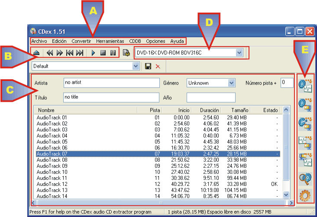Save the profile with the floppy disk icon
Viewport: 317px width, 217px height.
[x=148, y=66]
